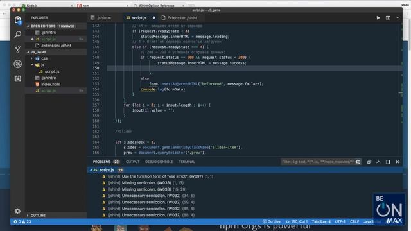The width and height of the screenshot is (411, 231).
Task: Click the 1 UNSAVED badge in Open Editors
Action: tap(67, 26)
